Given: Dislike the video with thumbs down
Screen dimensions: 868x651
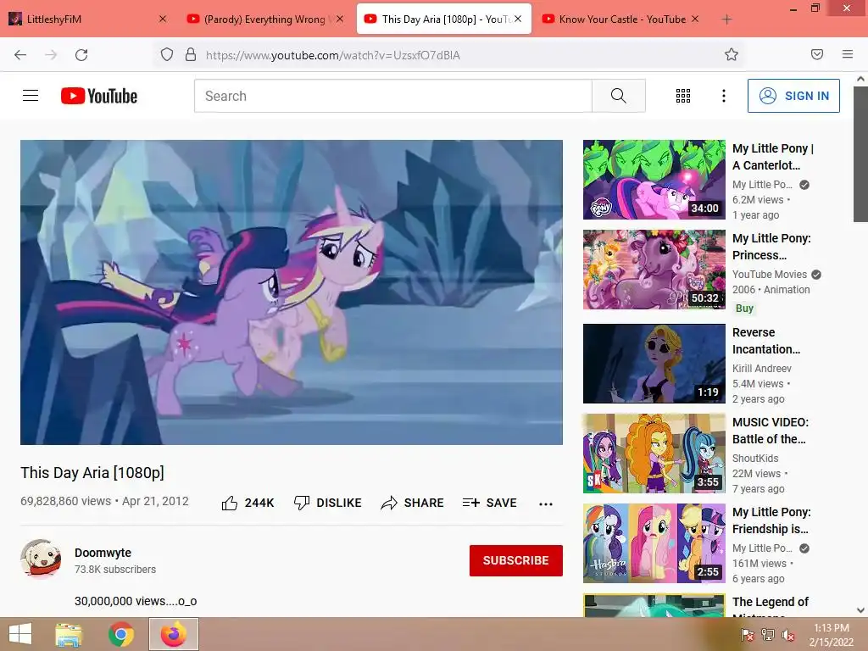Looking at the screenshot, I should [302, 503].
